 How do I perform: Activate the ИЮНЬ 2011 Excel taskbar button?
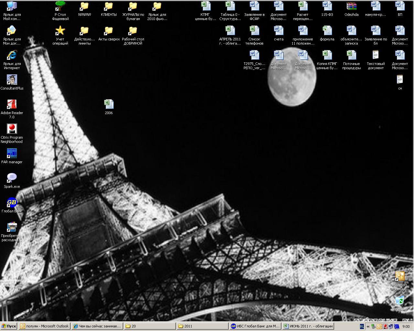[x=308, y=326]
